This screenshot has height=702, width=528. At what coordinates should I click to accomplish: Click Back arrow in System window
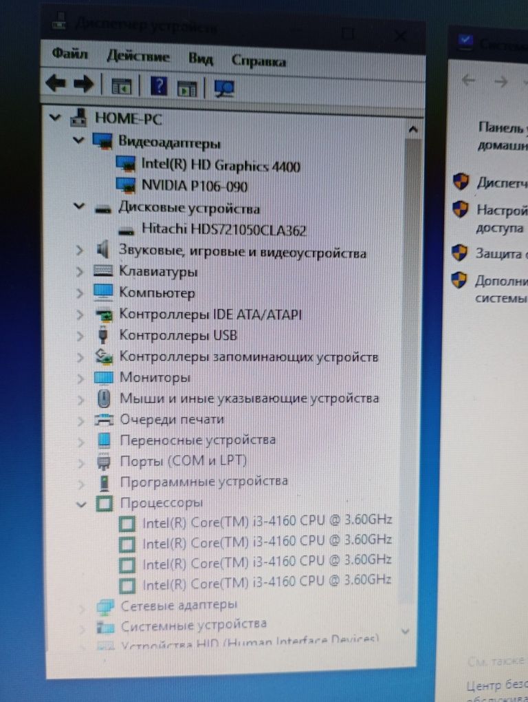coord(469,81)
